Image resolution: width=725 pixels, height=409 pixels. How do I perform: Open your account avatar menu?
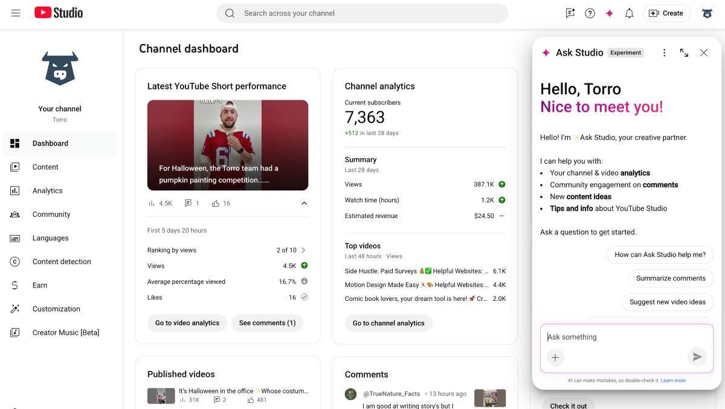(x=707, y=13)
